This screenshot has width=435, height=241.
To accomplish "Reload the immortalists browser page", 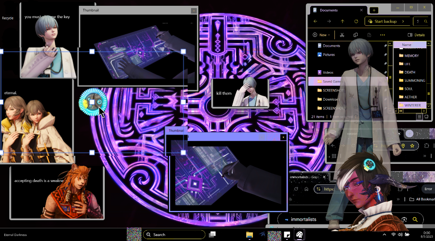I will (x=296, y=189).
